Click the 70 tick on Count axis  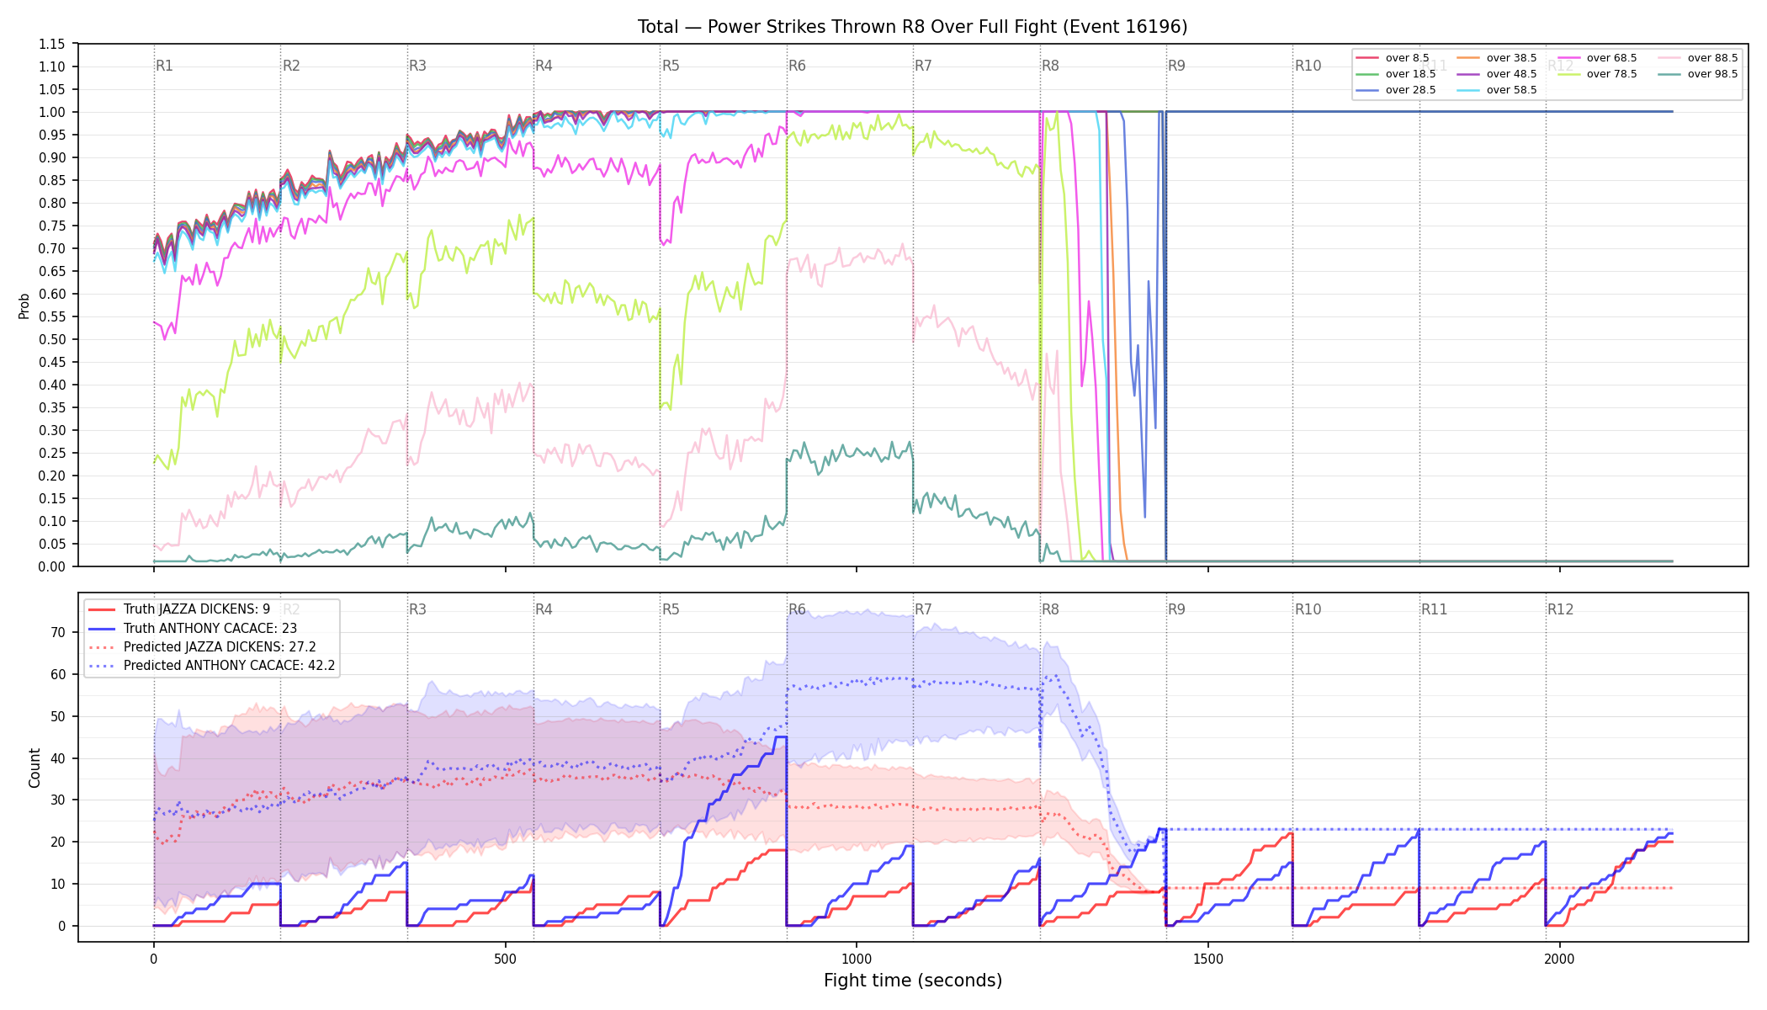(58, 632)
